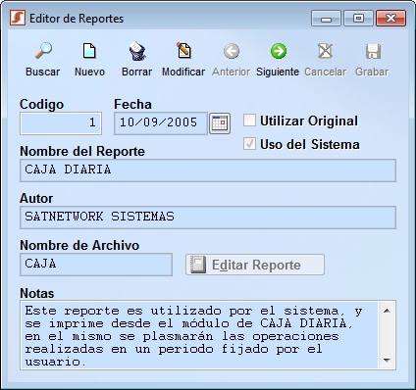Click the Fecha date field
Viewport: 416px width, 390px height.
pos(161,123)
